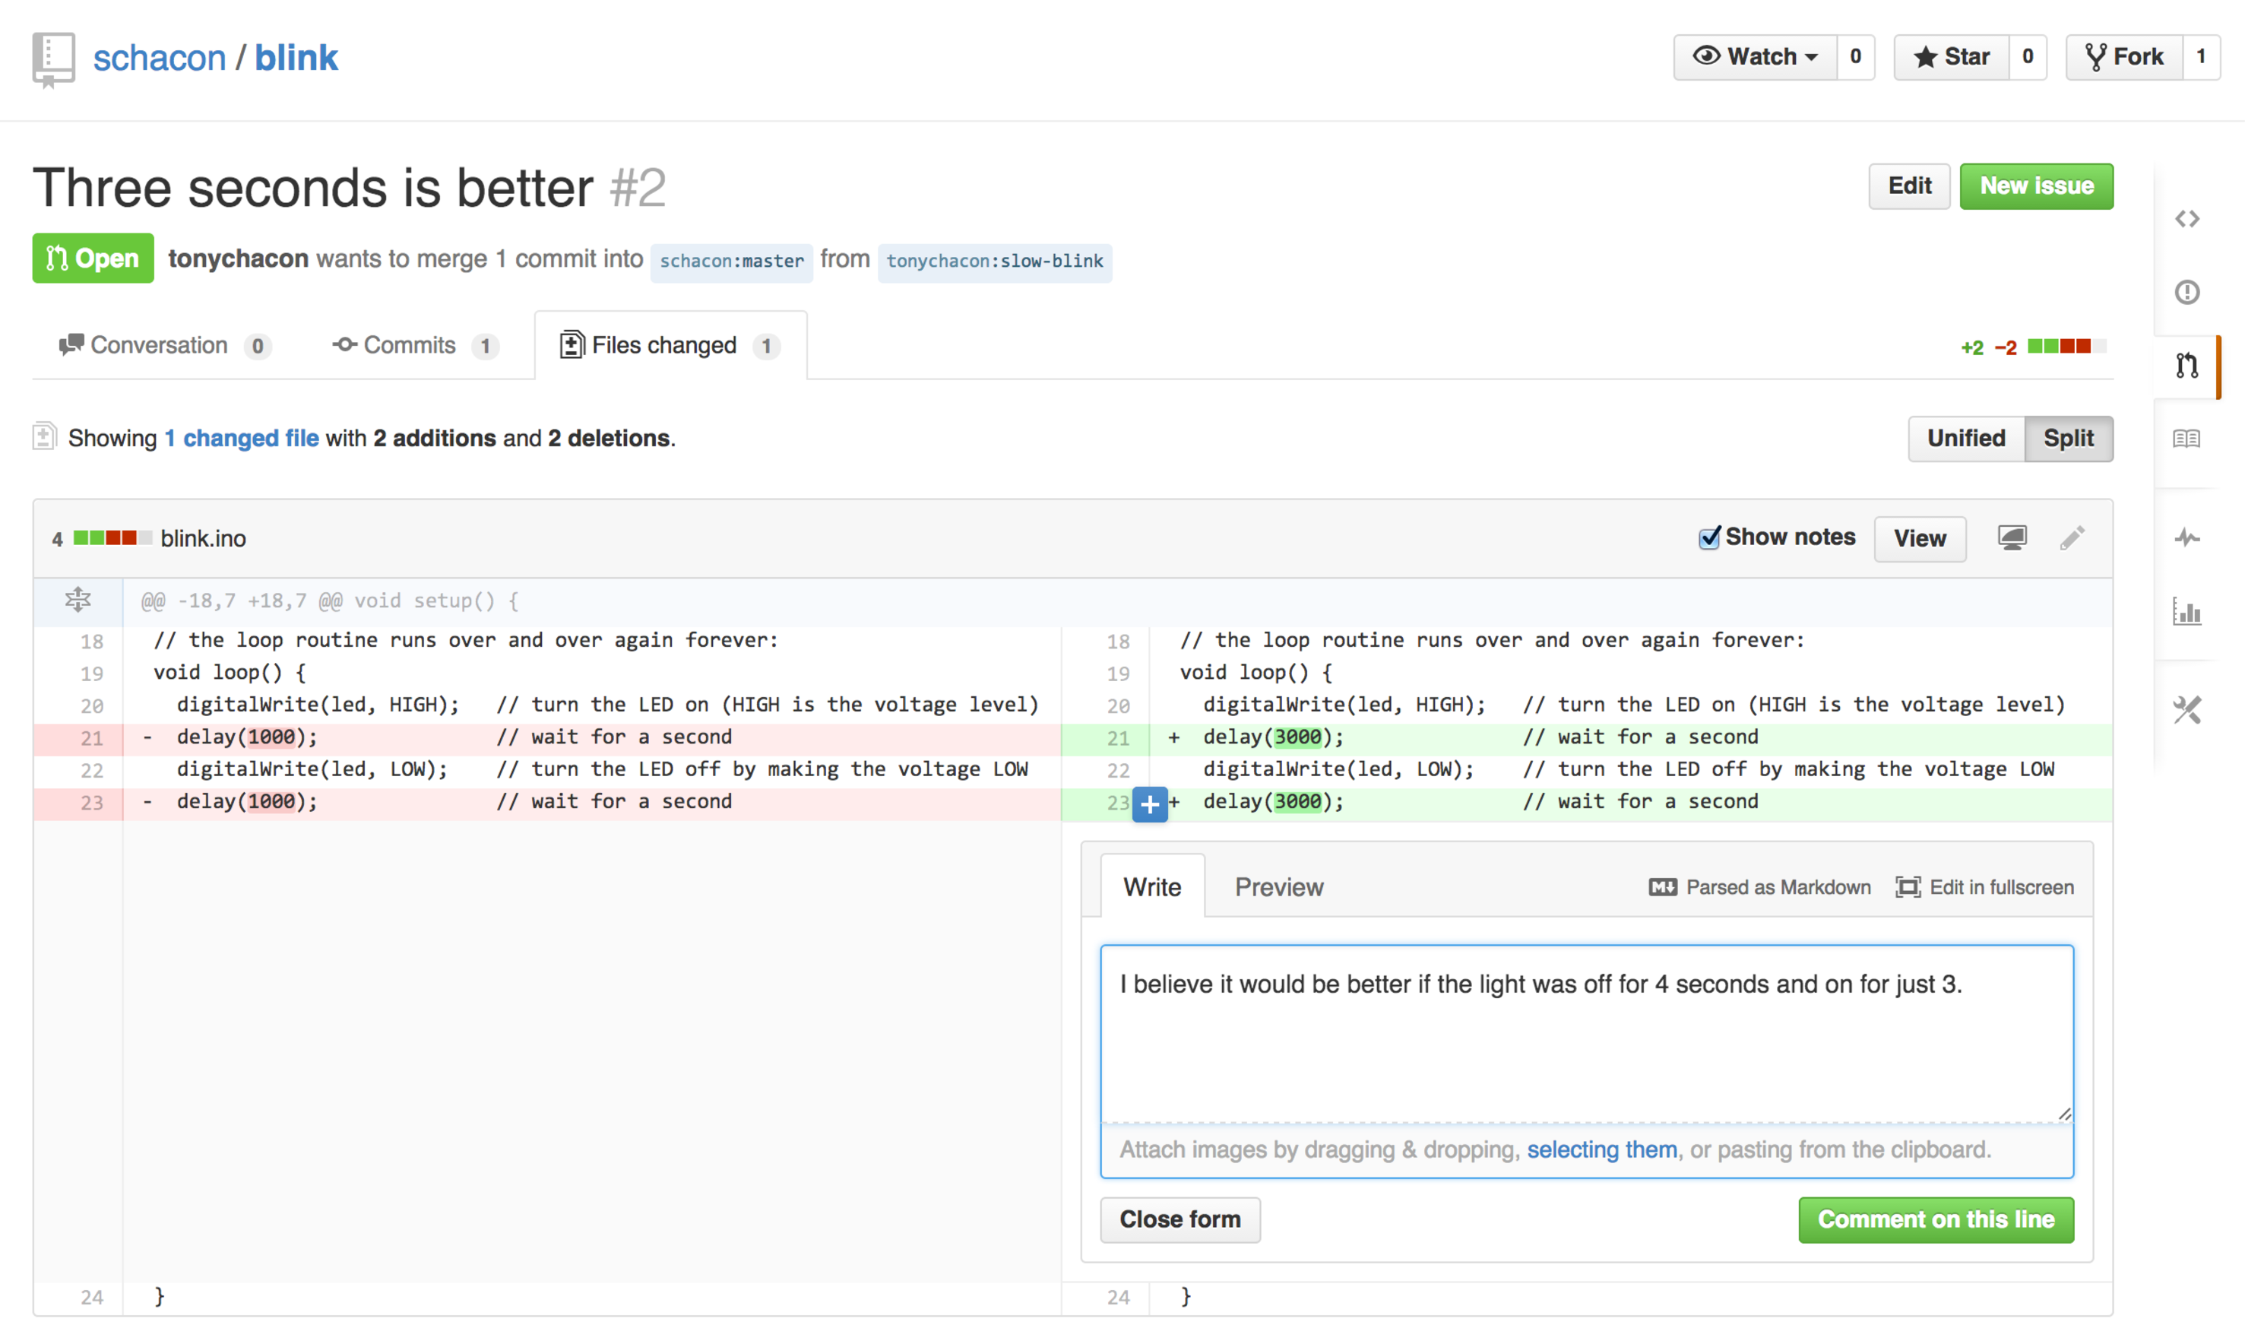Image resolution: width=2245 pixels, height=1344 pixels.
Task: Open Edit in fullscreen mode
Action: click(1984, 888)
